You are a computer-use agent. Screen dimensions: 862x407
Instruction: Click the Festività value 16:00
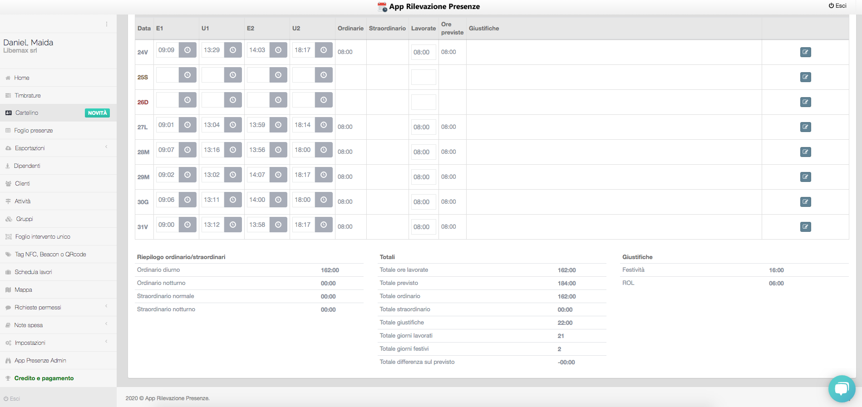point(776,270)
